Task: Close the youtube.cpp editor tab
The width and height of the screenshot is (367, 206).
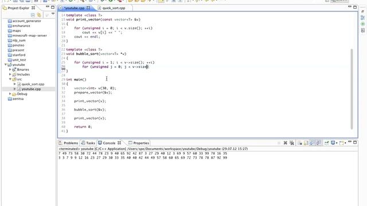Action: [88, 7]
